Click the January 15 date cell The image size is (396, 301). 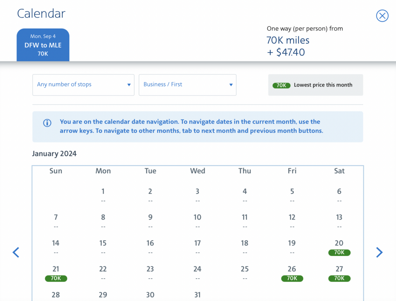pyautogui.click(x=103, y=243)
